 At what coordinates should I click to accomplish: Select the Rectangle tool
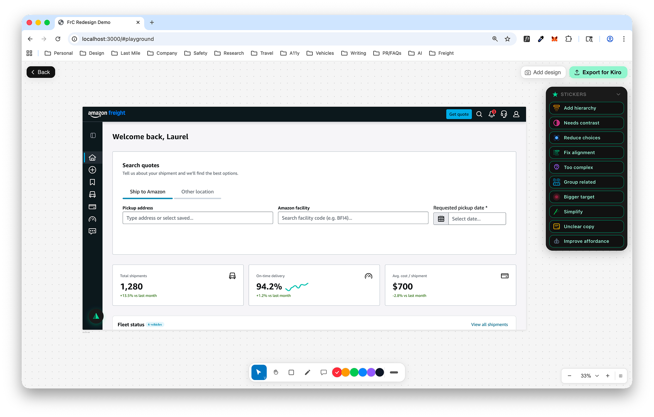click(x=291, y=372)
